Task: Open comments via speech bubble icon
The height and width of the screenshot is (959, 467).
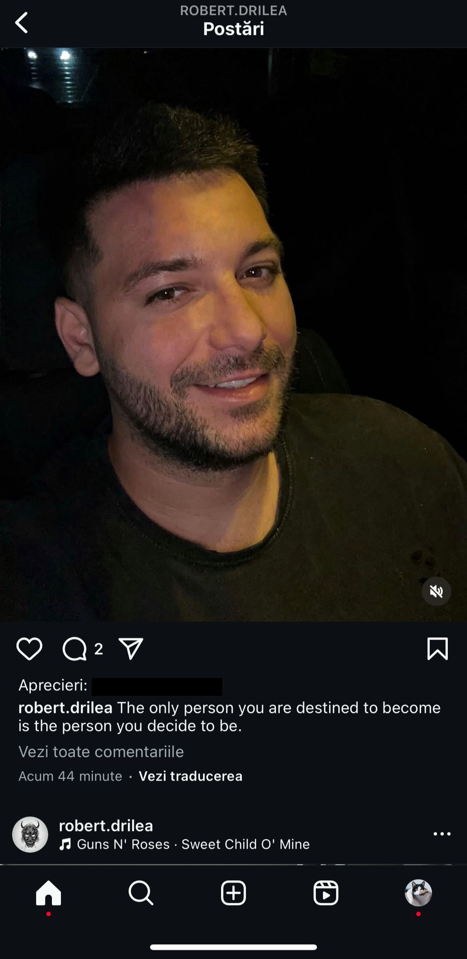Action: pos(75,649)
